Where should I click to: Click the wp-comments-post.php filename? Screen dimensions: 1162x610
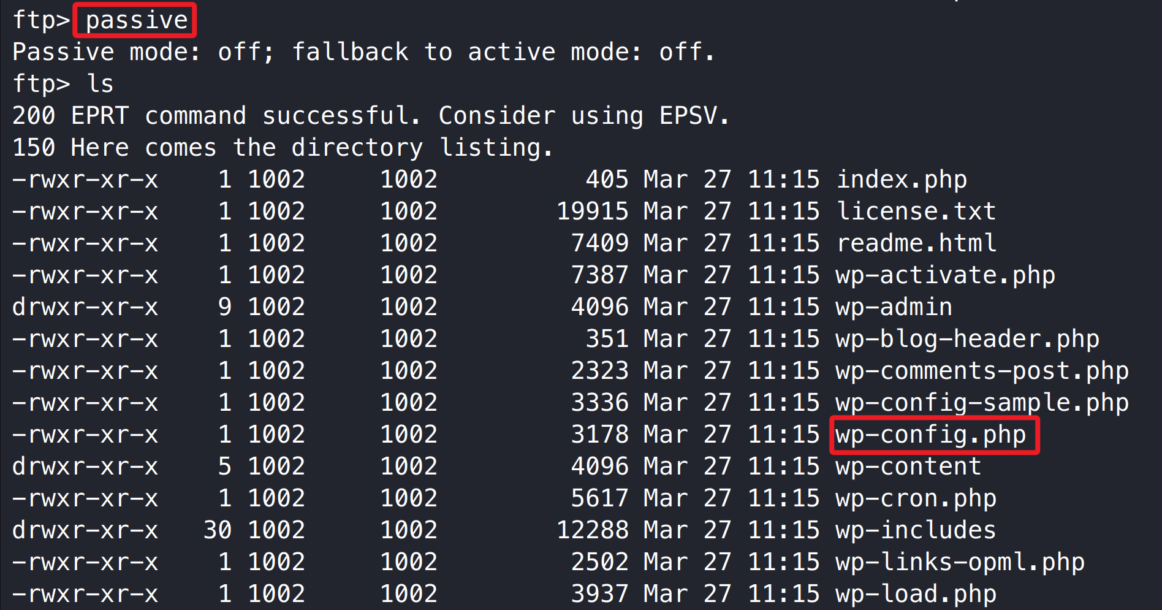pyautogui.click(x=982, y=371)
